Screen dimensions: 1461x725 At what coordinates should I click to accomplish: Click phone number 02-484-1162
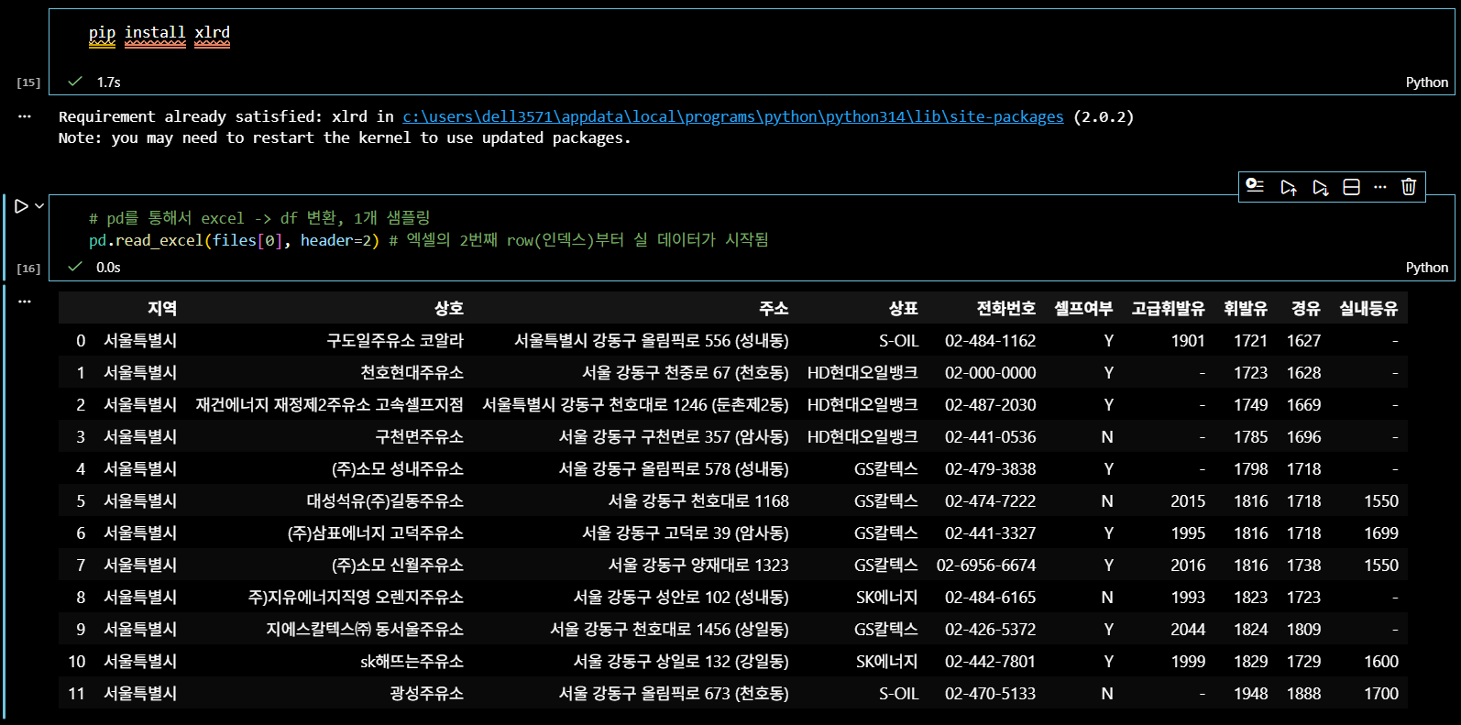pos(990,341)
